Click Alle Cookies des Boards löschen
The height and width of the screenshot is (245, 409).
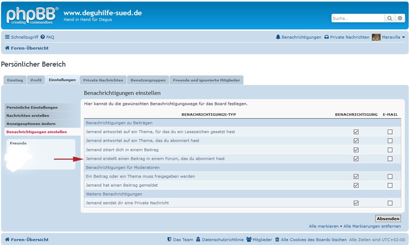point(314,240)
